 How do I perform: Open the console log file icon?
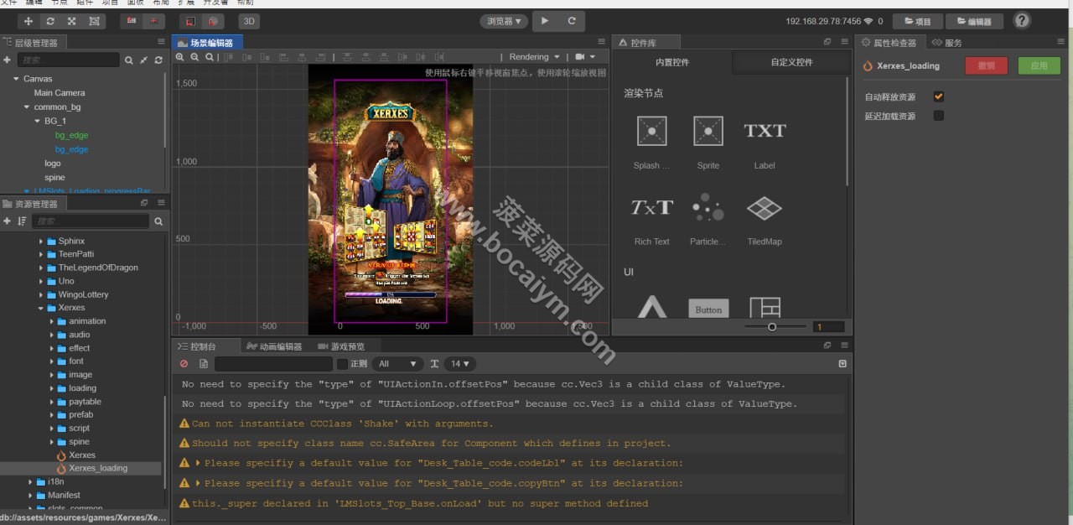tap(203, 364)
